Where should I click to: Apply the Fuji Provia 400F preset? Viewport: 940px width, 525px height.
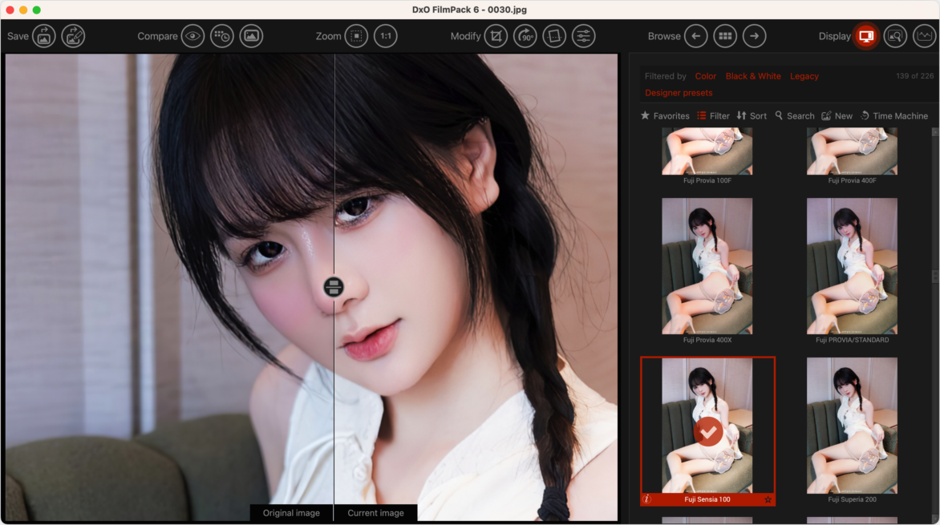tap(852, 152)
